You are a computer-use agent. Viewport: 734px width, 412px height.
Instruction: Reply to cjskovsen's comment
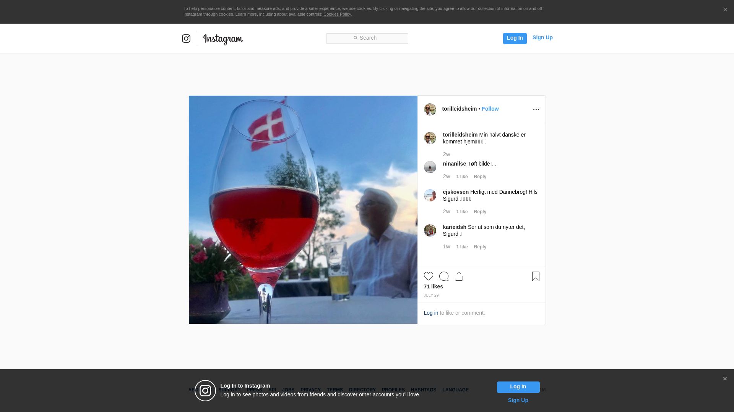pos(480,212)
